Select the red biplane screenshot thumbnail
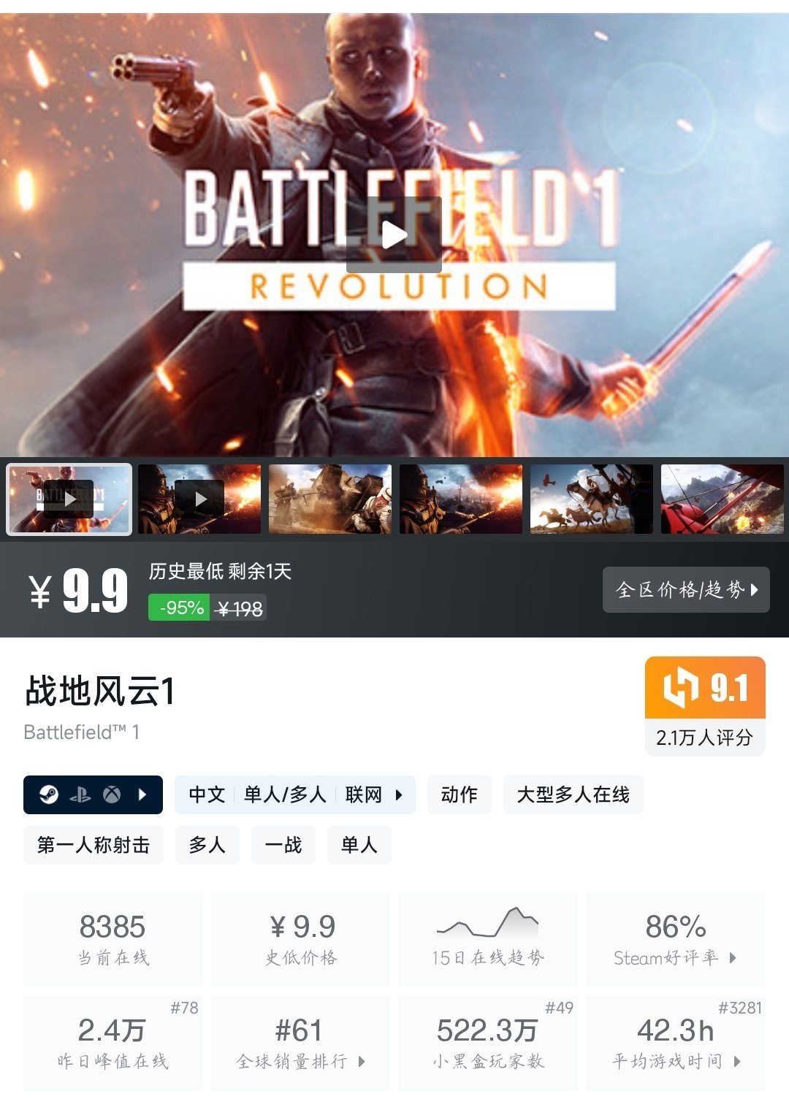This screenshot has height=1099, width=789. point(723,499)
